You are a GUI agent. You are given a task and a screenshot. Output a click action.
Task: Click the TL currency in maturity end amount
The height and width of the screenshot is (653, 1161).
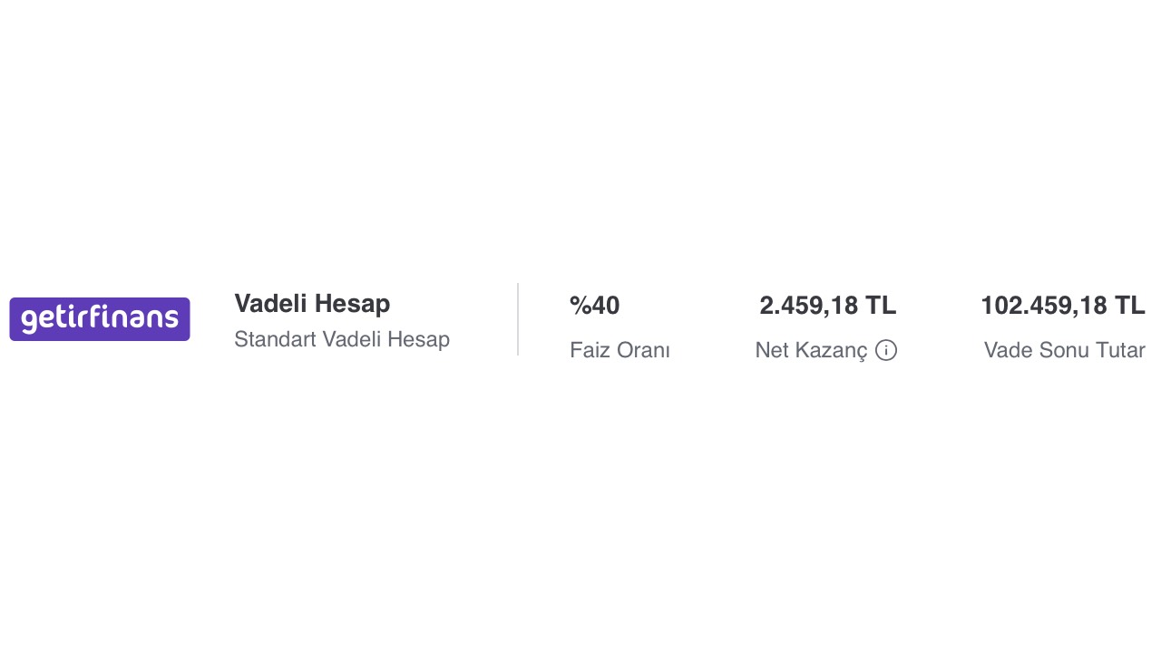point(1129,307)
